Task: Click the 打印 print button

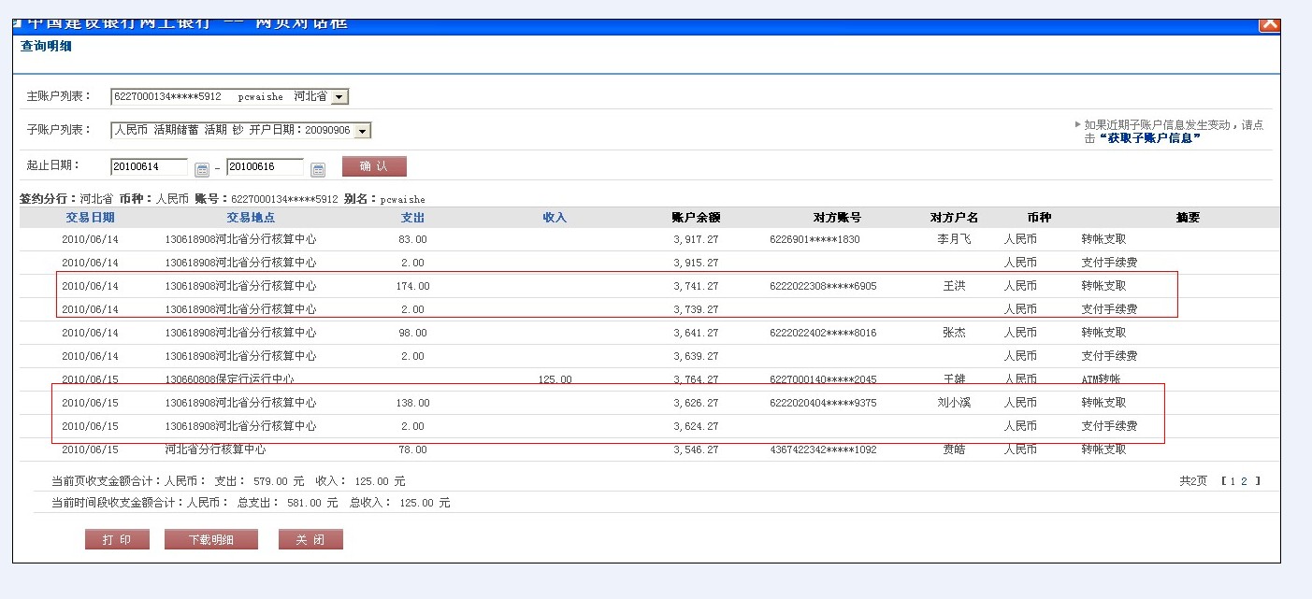Action: pyautogui.click(x=117, y=540)
